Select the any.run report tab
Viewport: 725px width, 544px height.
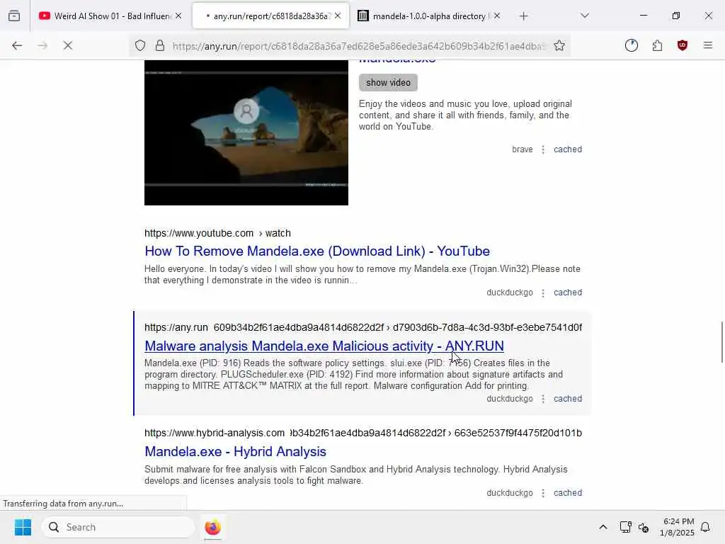tap(270, 16)
